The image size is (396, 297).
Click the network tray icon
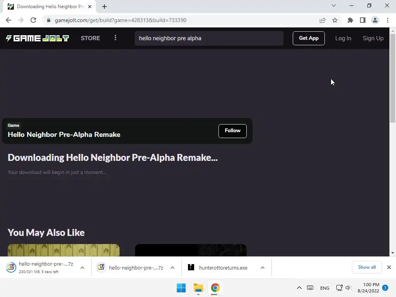click(x=340, y=288)
